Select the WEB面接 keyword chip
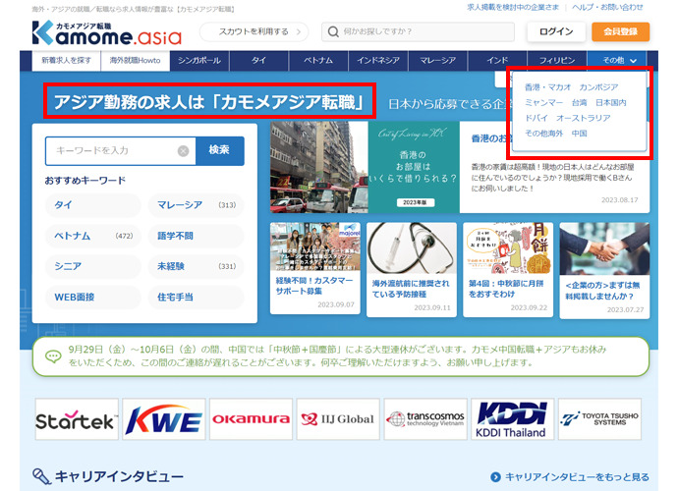Viewport: 678px width, 491px height. (x=93, y=298)
